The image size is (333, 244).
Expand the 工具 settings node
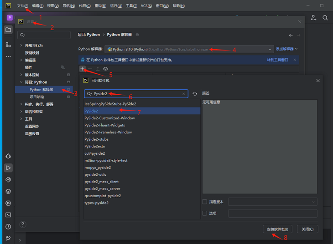click(21, 119)
